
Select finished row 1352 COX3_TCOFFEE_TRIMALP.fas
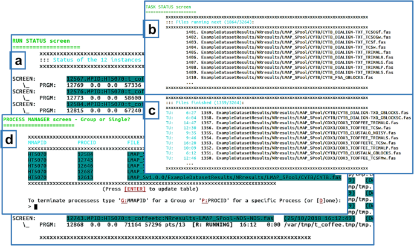coord(282,148)
